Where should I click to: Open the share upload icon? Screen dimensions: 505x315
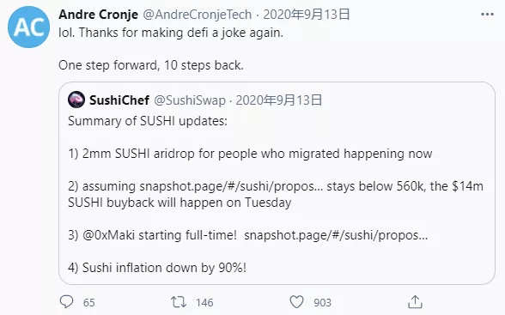[x=415, y=302]
